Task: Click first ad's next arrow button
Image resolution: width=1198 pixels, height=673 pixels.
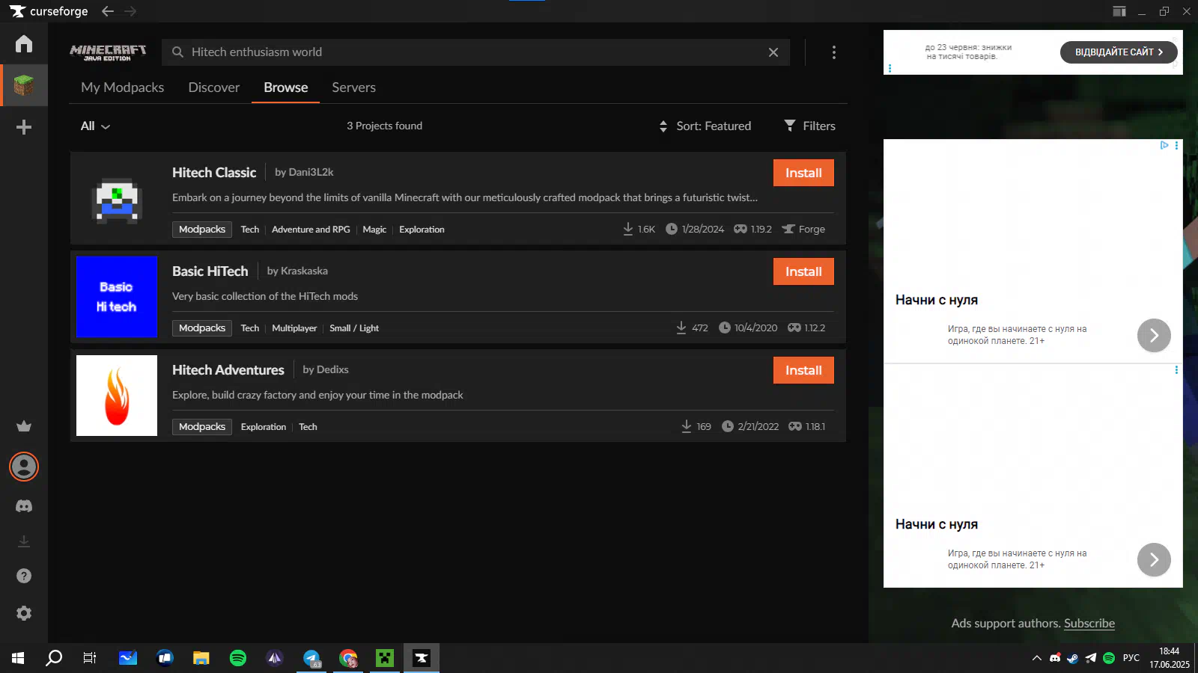Action: [1154, 335]
